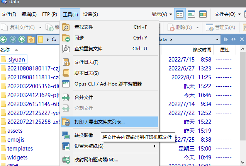The image size is (246, 166).
Task: Select 打印 / 导出文件夹列表... entry
Action: point(109,122)
